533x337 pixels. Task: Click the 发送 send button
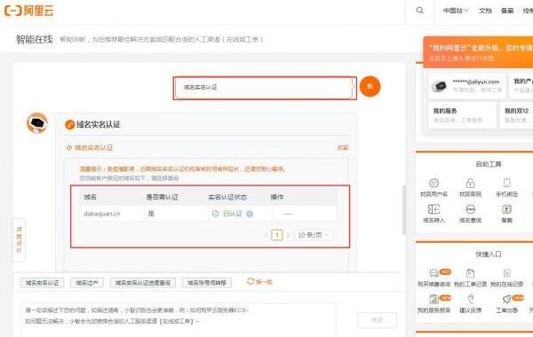(x=377, y=319)
